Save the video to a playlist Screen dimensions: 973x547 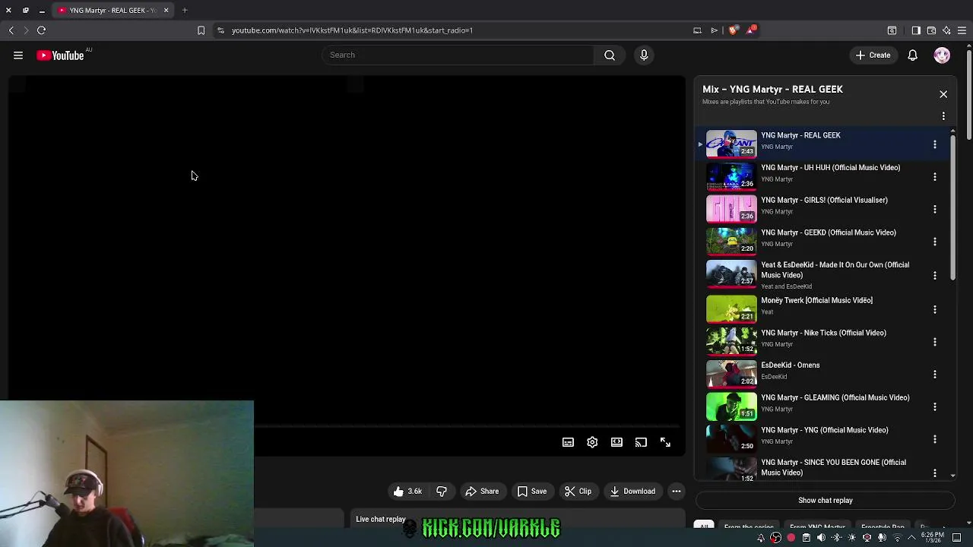(x=532, y=492)
